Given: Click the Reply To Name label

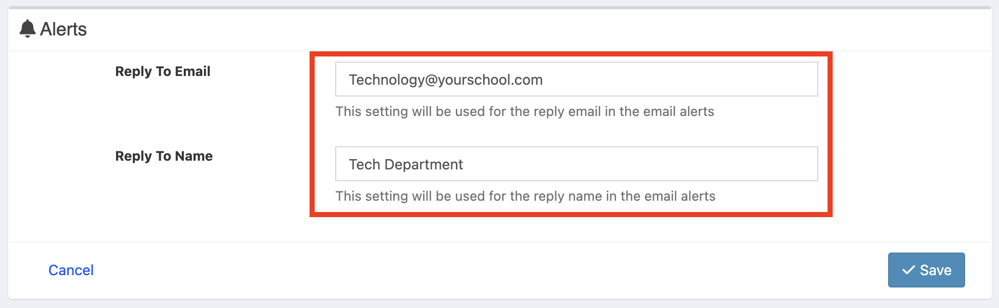Looking at the screenshot, I should coord(164,156).
